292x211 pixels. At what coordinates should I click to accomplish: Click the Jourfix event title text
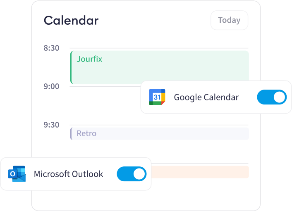(89, 59)
